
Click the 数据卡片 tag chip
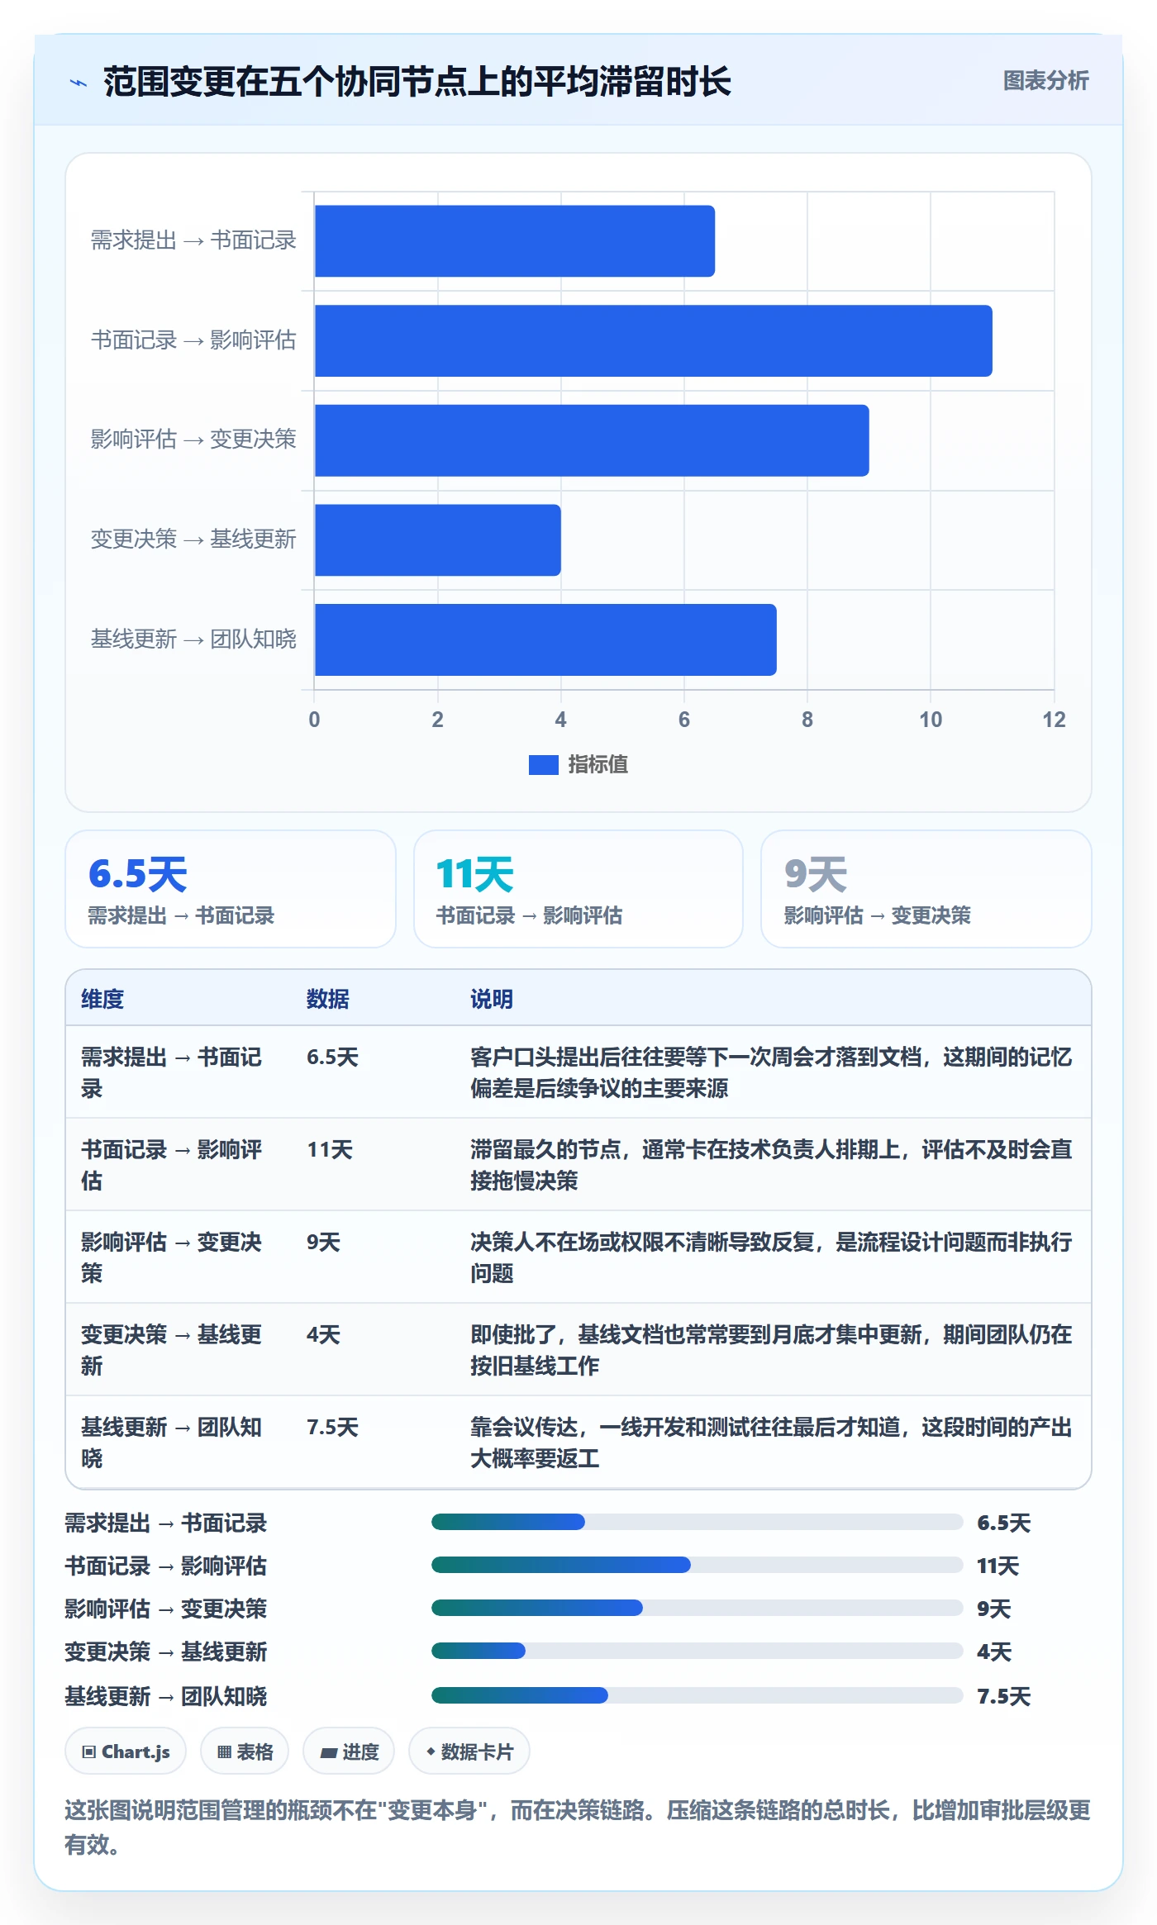tap(469, 1752)
